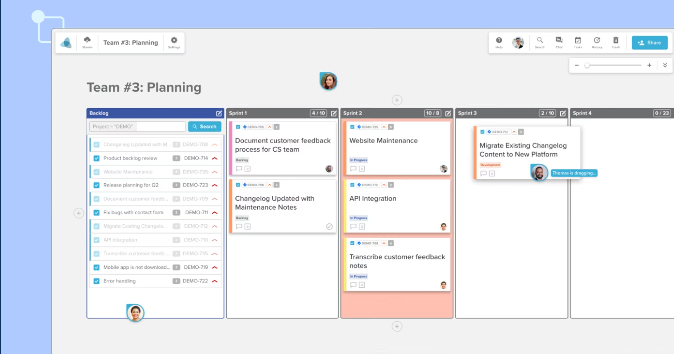Toggle checkbox on Migrate Existing Changelog card
Viewport: 674px width, 354px height.
pos(482,132)
